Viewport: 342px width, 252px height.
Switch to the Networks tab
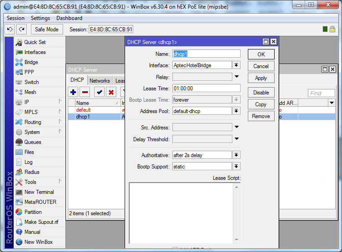click(100, 80)
